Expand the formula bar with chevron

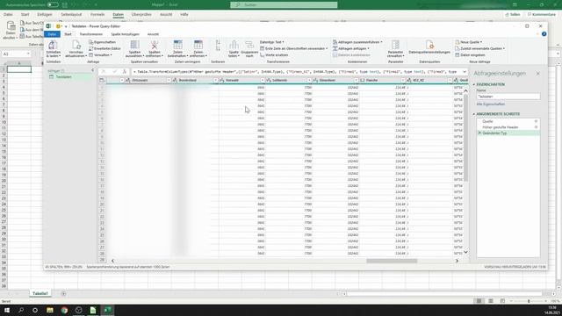pyautogui.click(x=465, y=72)
